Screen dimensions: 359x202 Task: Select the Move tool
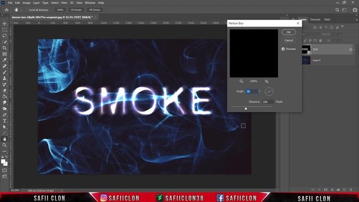click(x=4, y=24)
